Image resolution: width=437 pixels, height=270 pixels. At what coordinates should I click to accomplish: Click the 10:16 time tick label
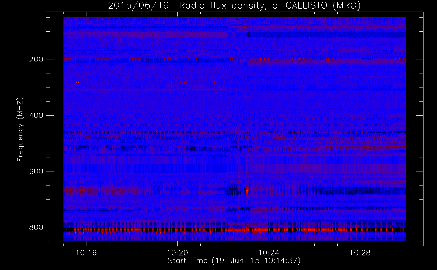click(x=86, y=253)
